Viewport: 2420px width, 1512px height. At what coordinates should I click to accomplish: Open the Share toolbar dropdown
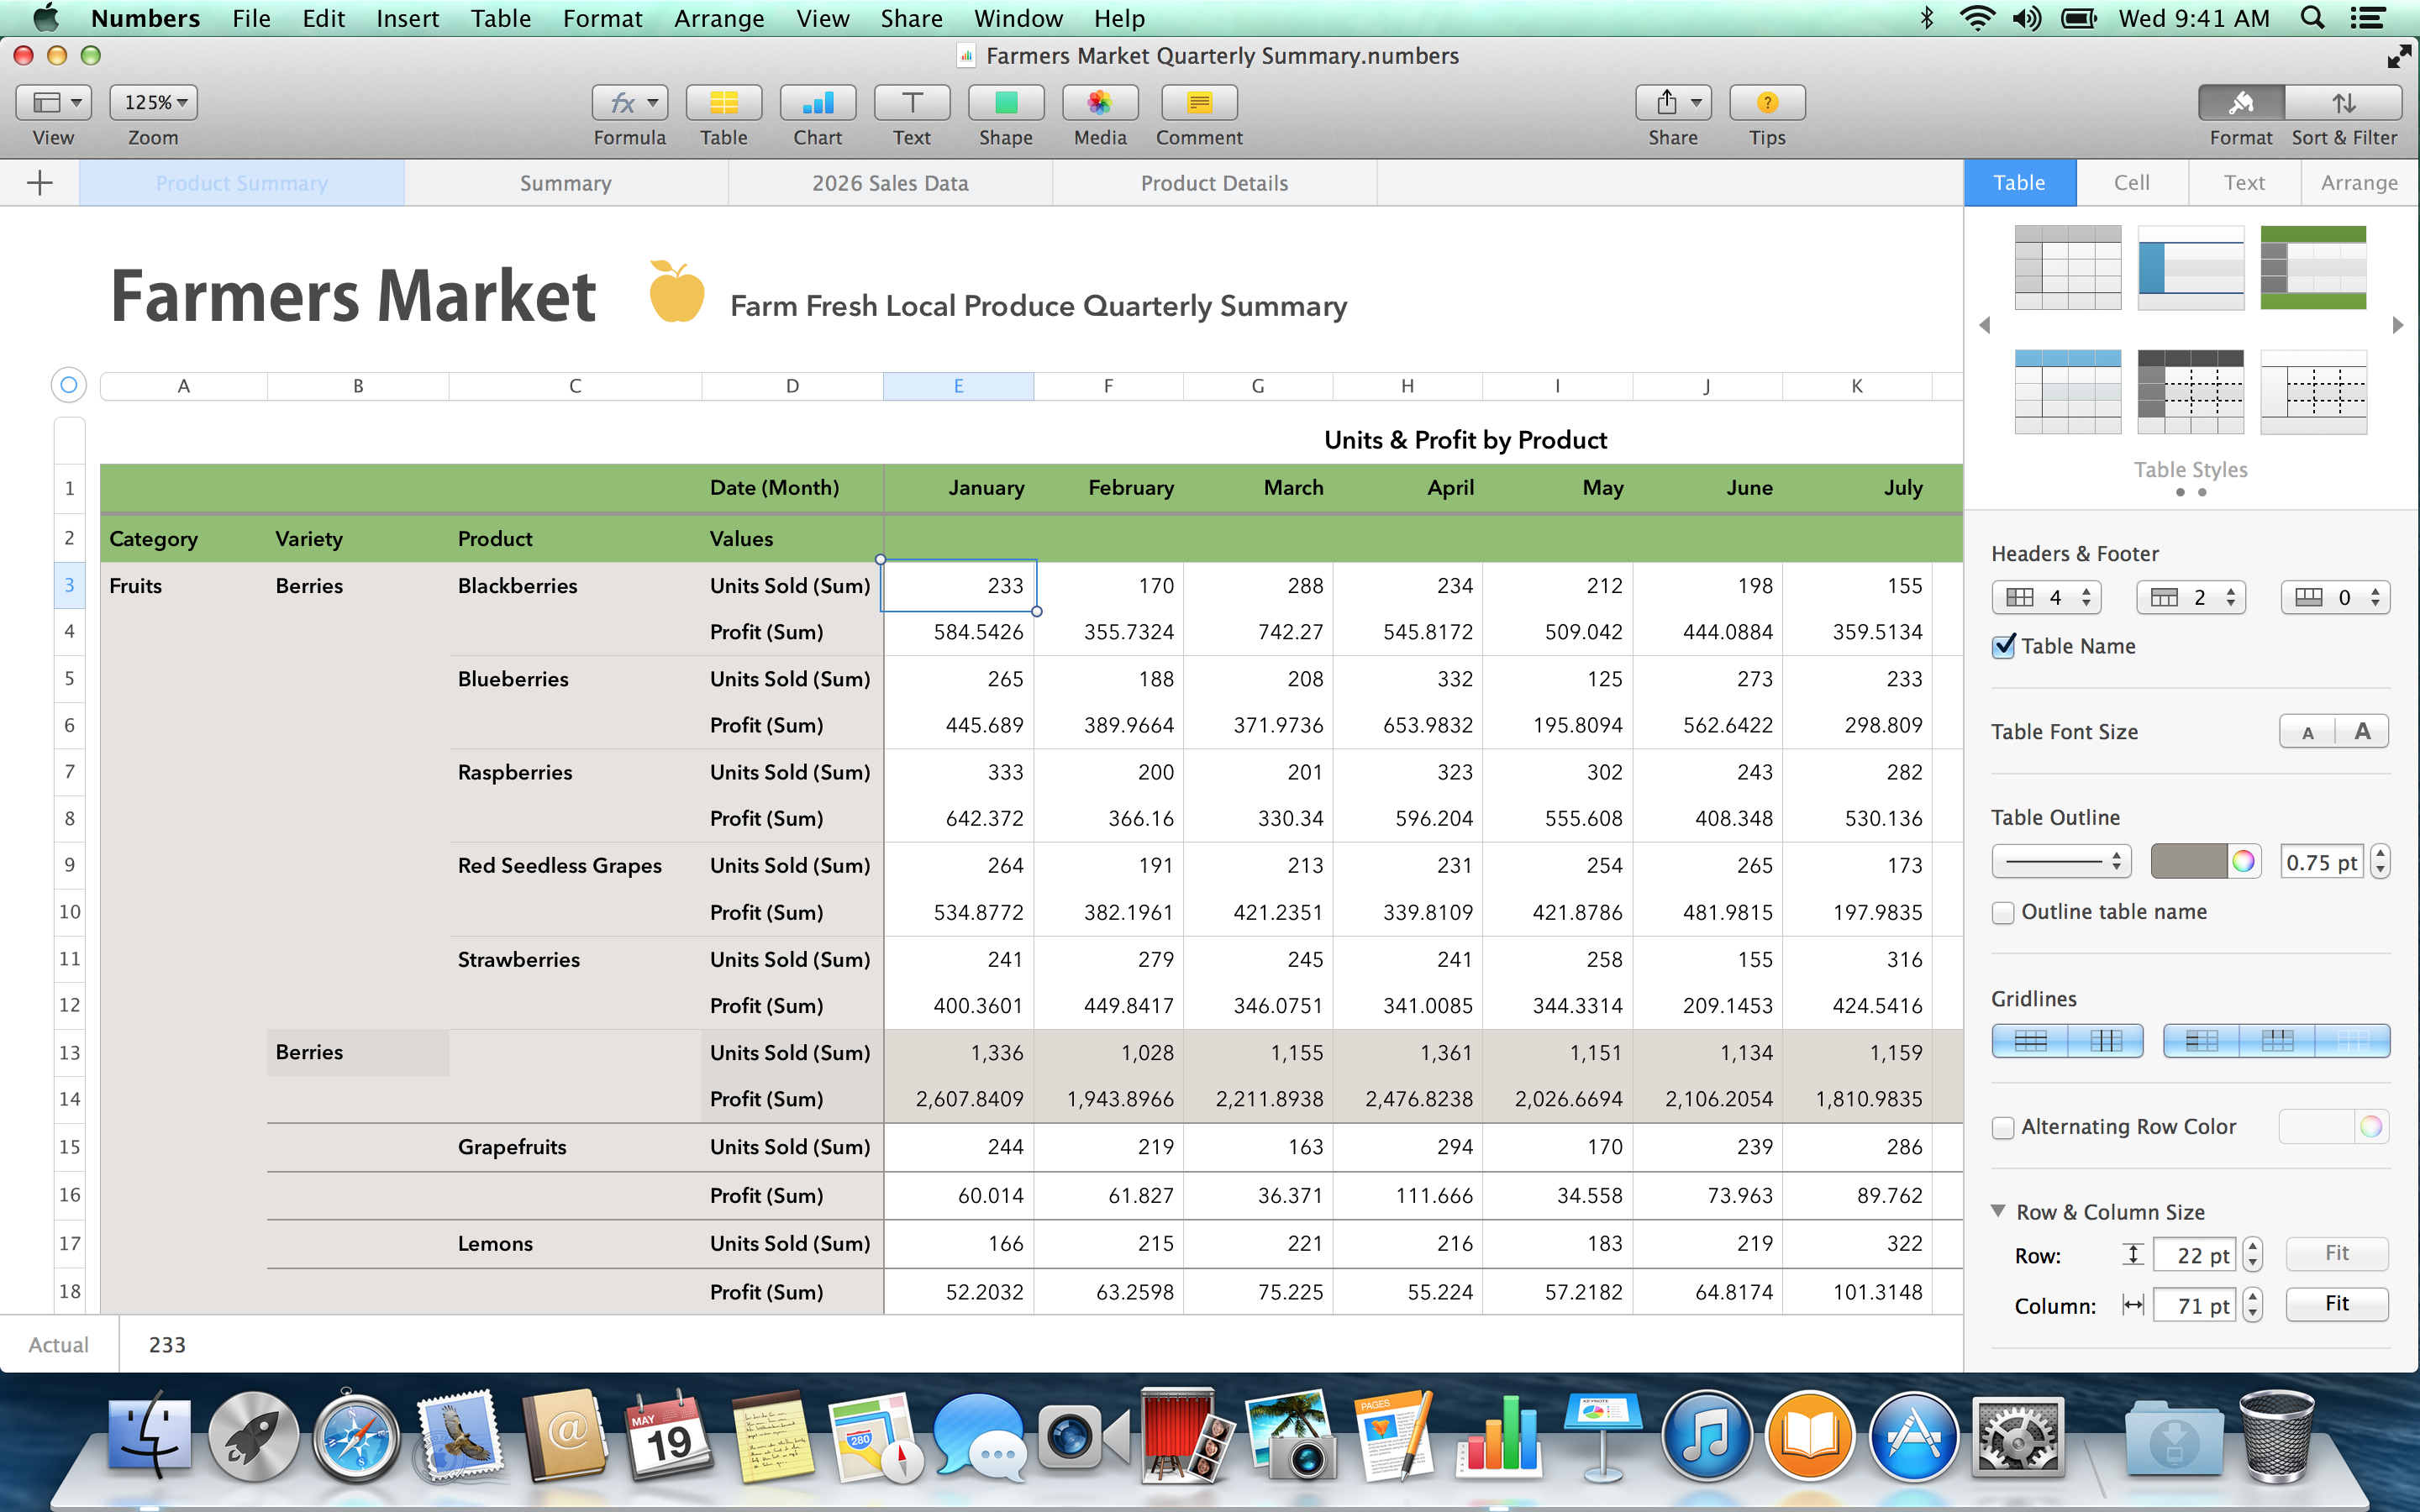click(x=1673, y=103)
